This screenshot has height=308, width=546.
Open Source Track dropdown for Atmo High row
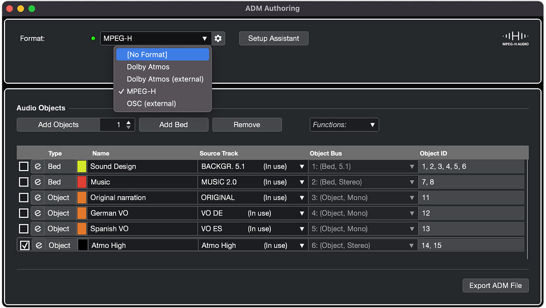(253, 245)
